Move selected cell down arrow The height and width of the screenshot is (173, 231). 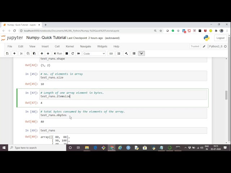48,53
